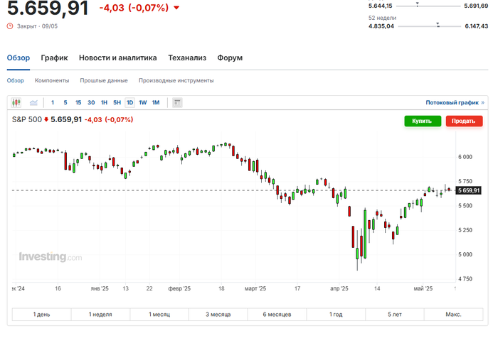Click the chart news/events panel icon
This screenshot has height=343, width=498.
pyautogui.click(x=177, y=103)
